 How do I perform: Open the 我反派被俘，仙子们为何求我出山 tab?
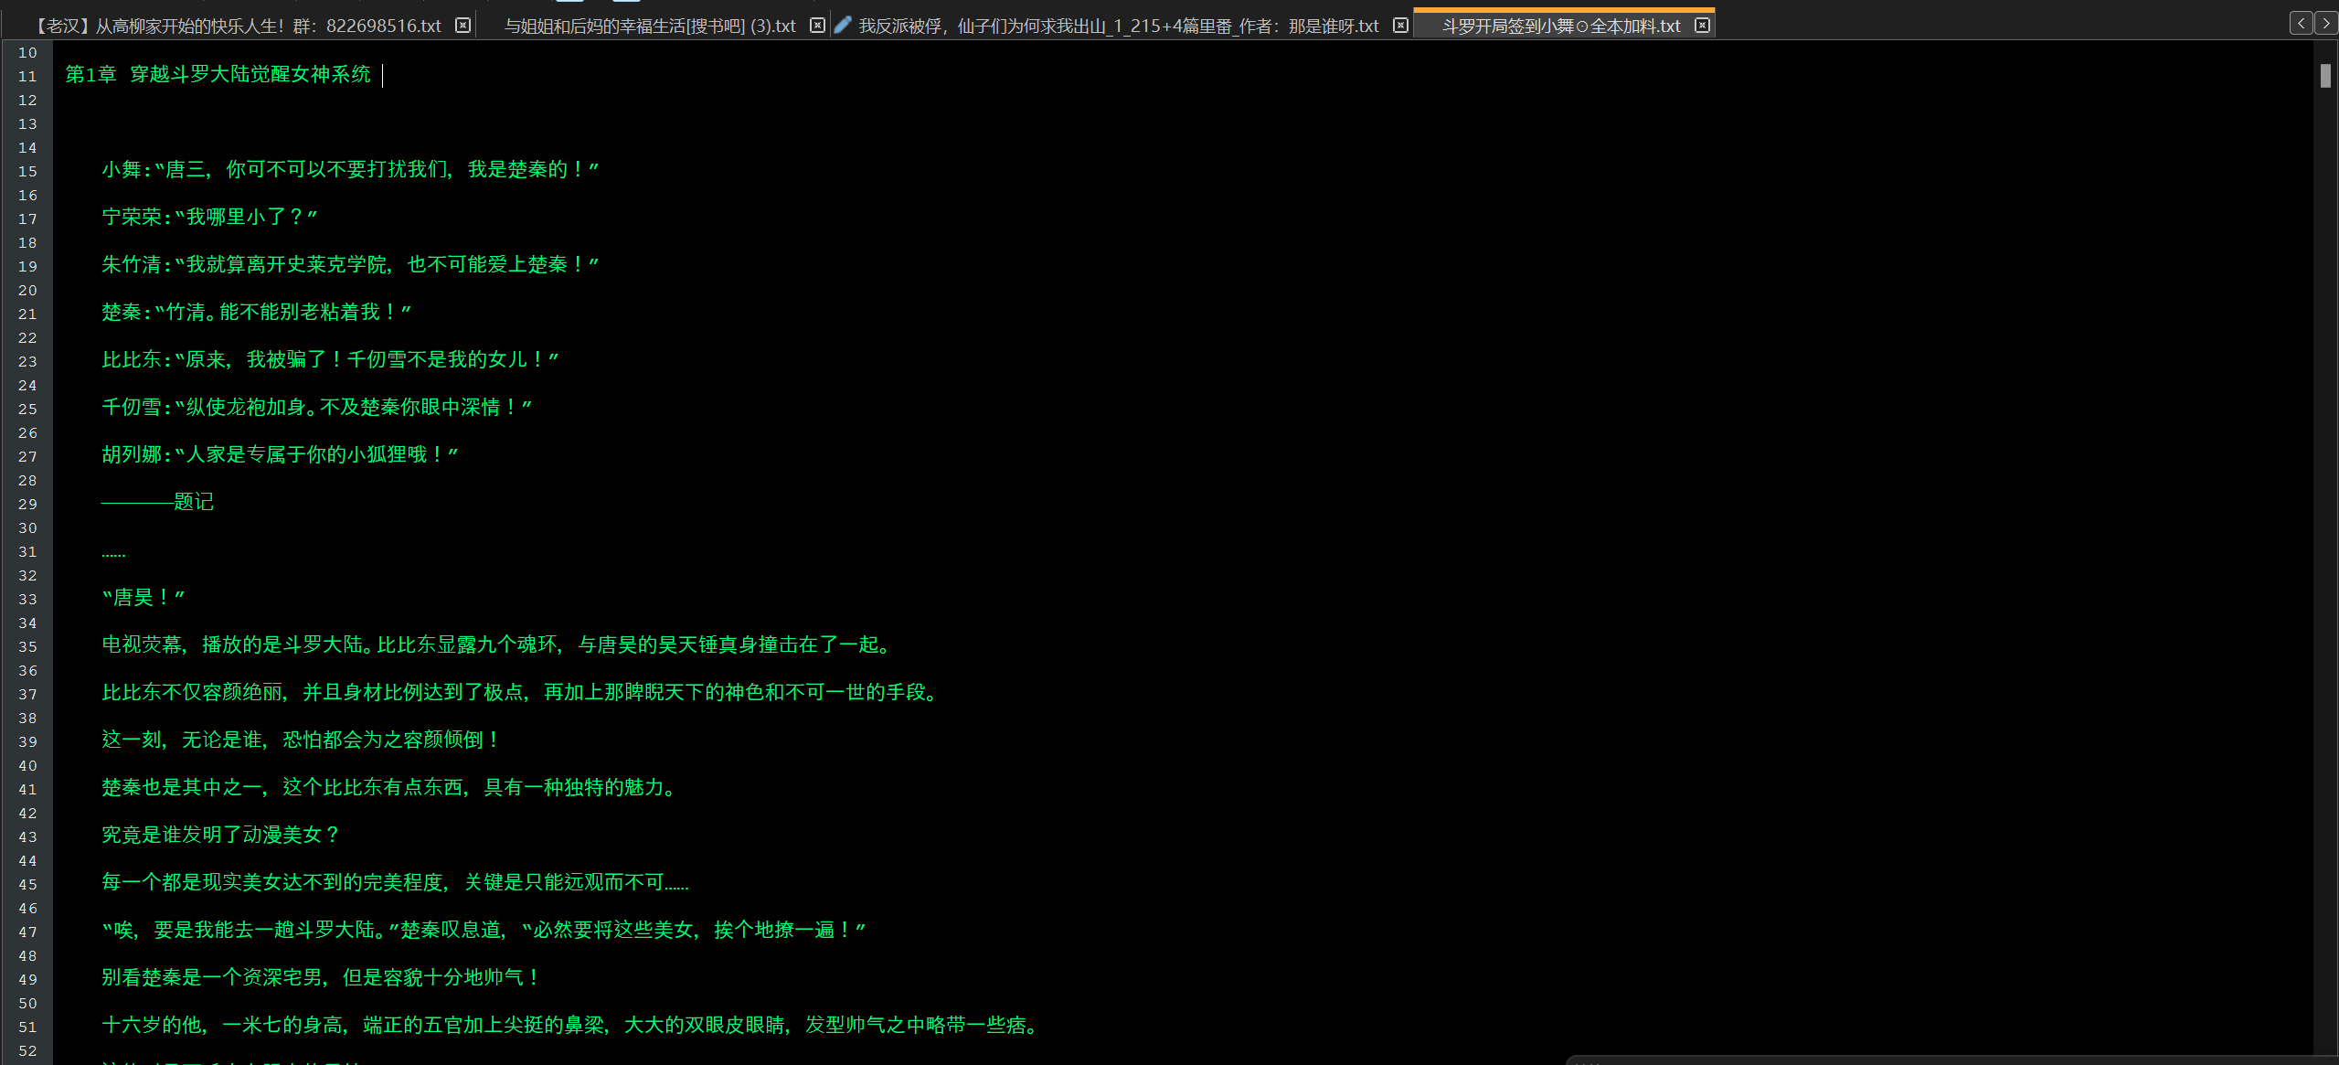(1117, 27)
